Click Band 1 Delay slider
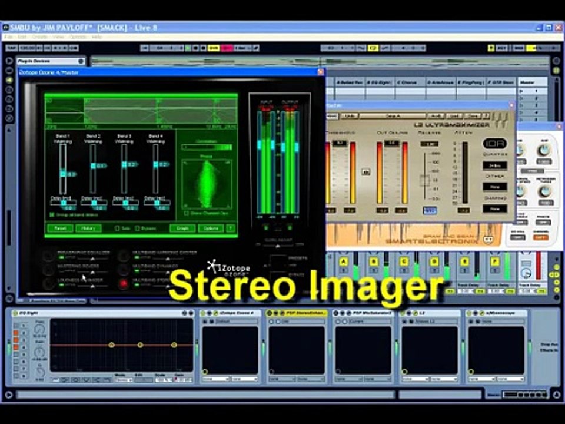The height and width of the screenshot is (424, 565). point(63,203)
